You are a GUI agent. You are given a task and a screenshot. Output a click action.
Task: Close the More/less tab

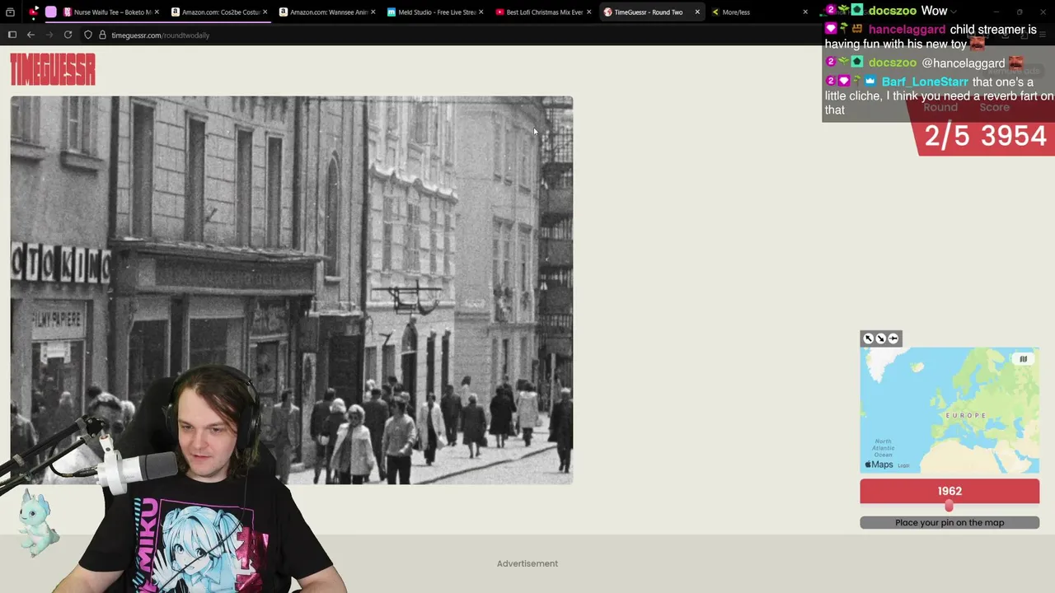805,12
